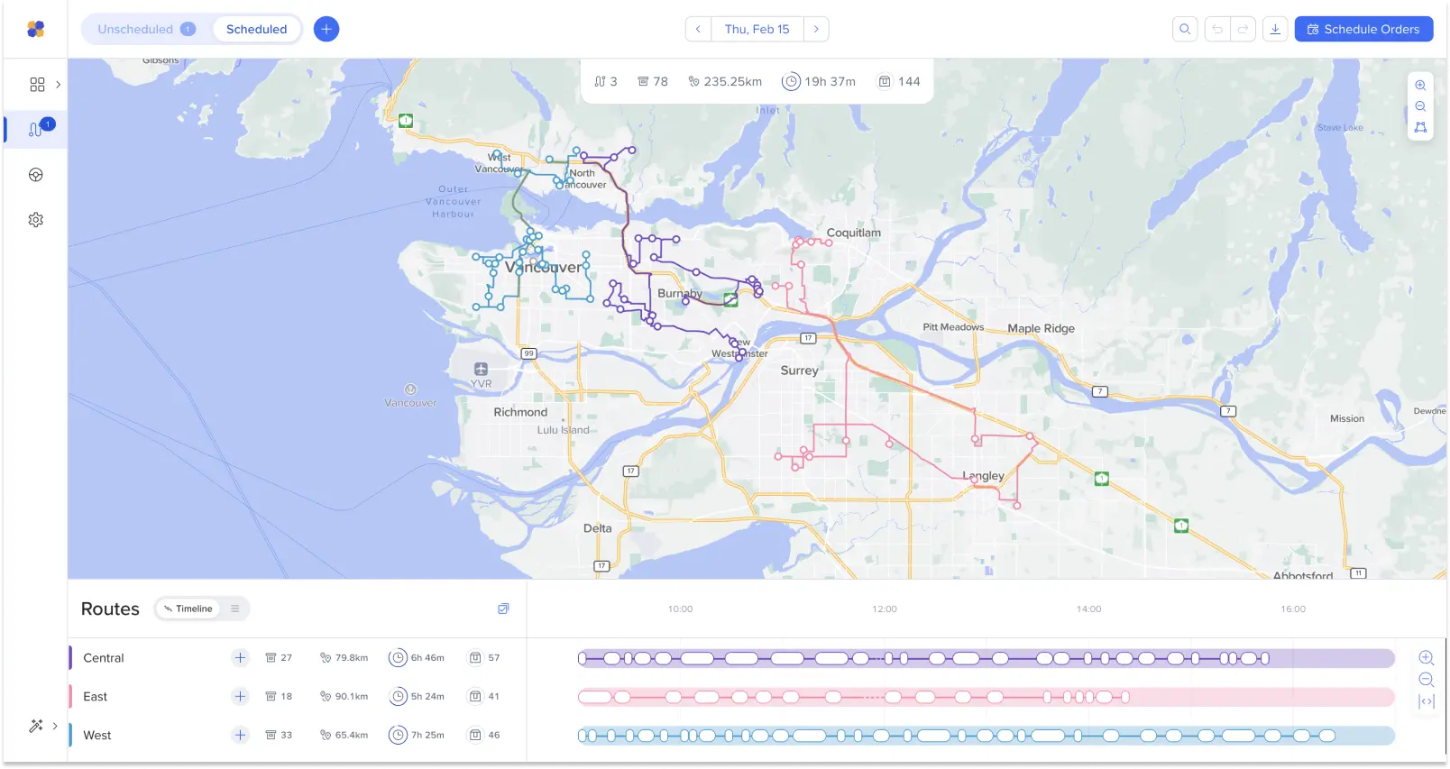This screenshot has height=769, width=1450.
Task: Click the 144 packages summary stat
Action: [899, 81]
